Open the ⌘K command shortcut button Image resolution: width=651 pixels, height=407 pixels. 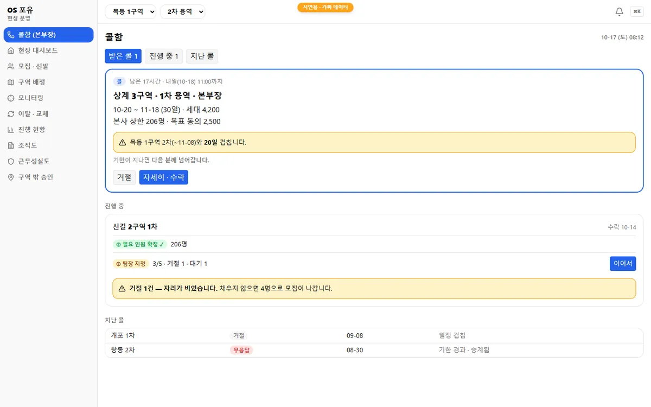[637, 11]
